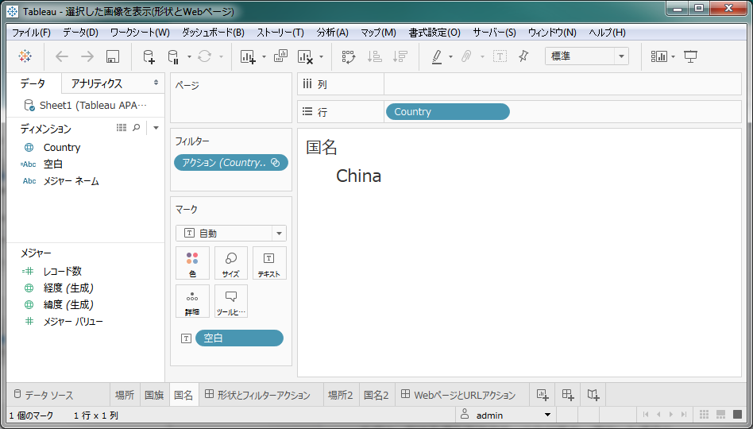Toggle the show mark labels icon
The width and height of the screenshot is (753, 429).
point(500,56)
